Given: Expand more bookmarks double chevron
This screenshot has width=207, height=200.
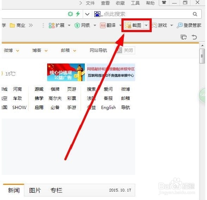Looking at the screenshot, I should tap(31, 25).
